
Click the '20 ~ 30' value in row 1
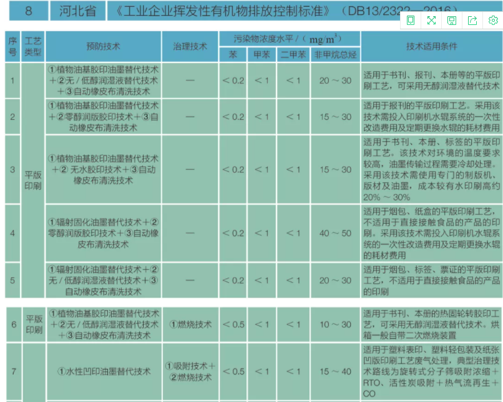(335, 81)
